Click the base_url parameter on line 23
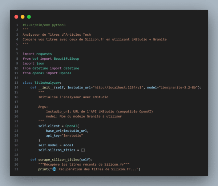This screenshot has height=186, width=218. pyautogui.click(x=54, y=131)
